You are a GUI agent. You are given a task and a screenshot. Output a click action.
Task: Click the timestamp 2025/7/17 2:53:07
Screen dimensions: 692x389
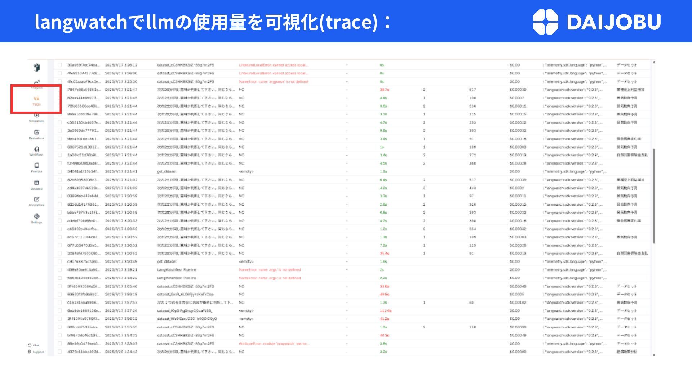coord(121,343)
